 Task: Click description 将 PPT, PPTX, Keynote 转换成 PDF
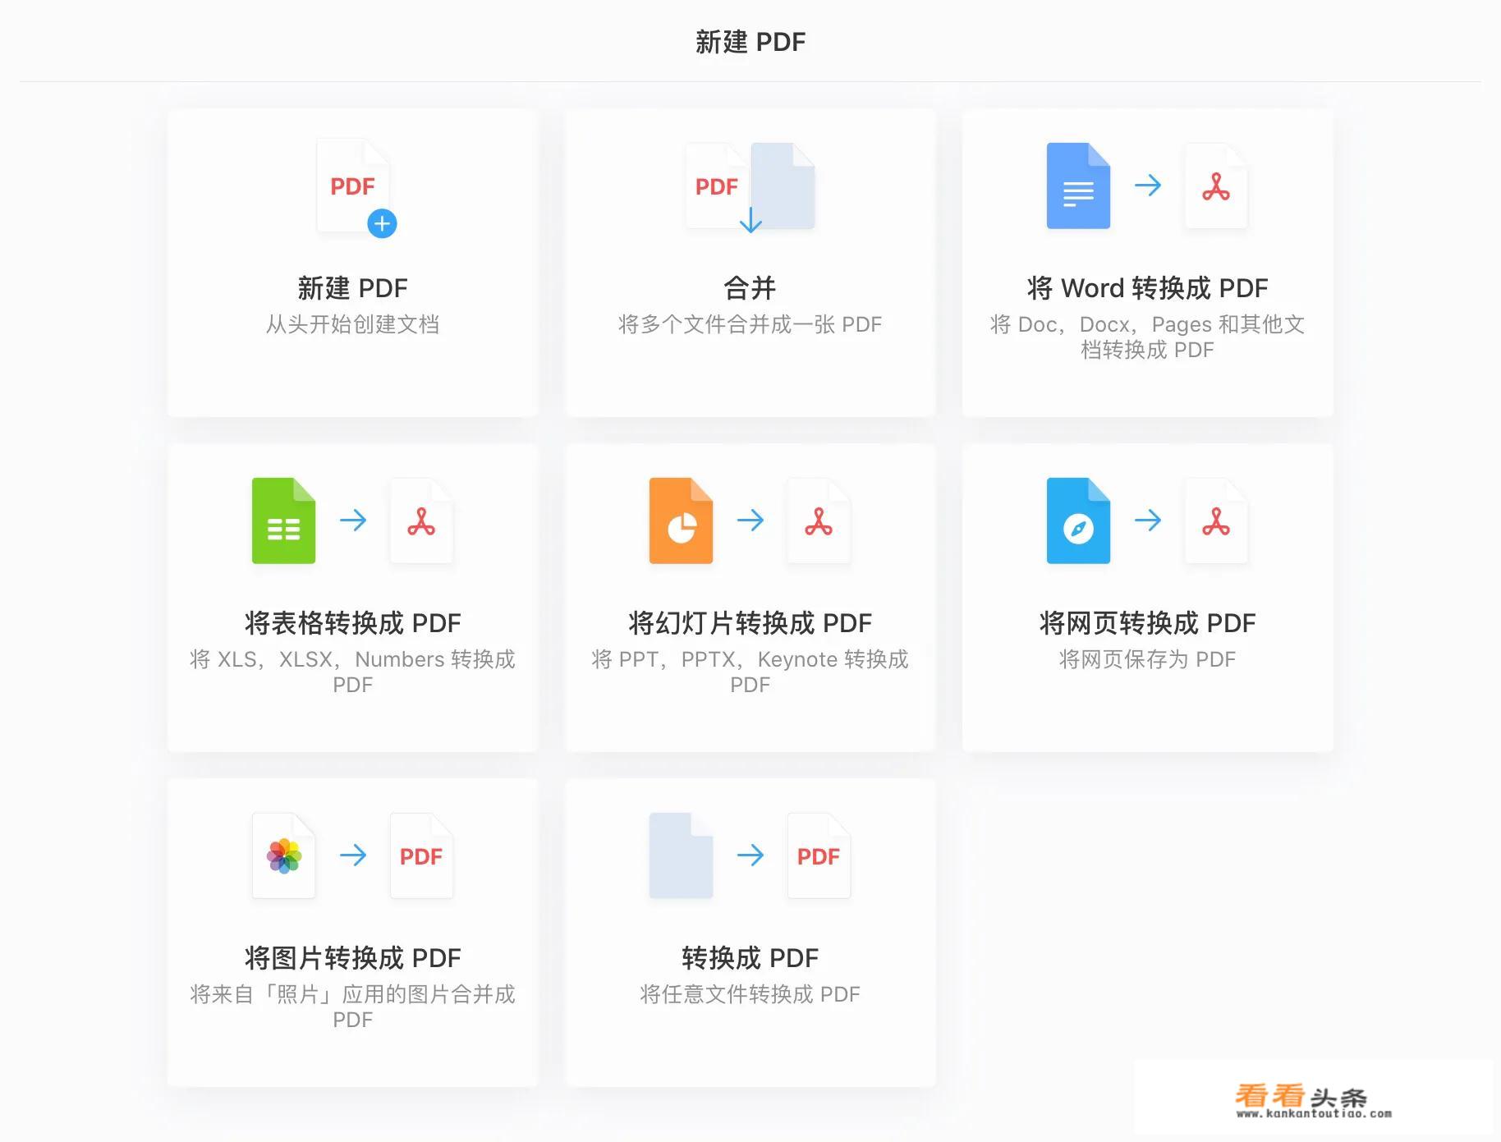pos(750,672)
